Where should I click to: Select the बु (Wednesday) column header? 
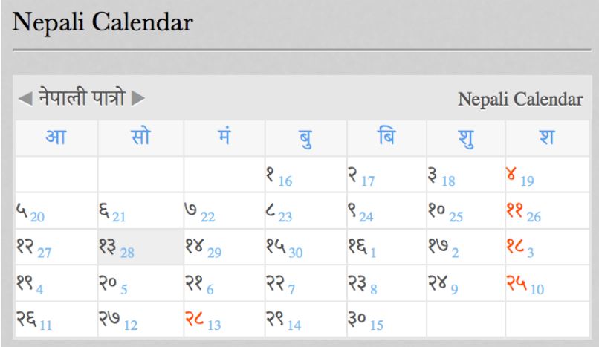305,137
